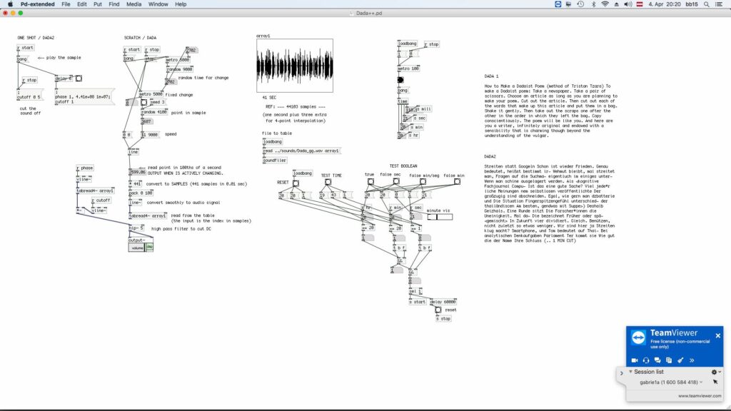Viewport: 731px width, 411px height.
Task: Show more TeamViewer toolbar actions
Action: (x=692, y=360)
